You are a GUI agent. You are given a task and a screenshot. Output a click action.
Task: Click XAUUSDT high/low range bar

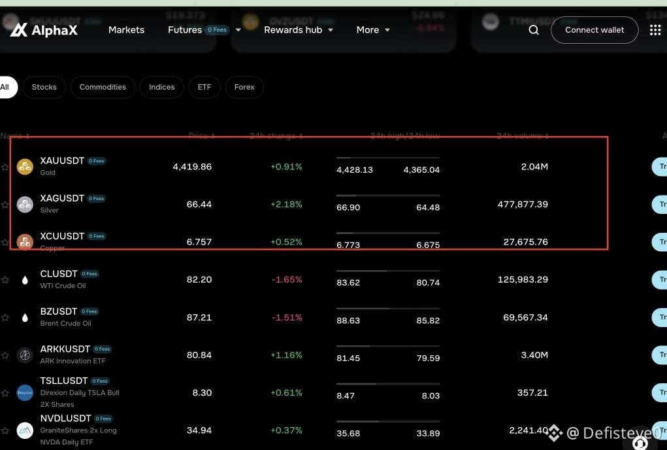388,158
